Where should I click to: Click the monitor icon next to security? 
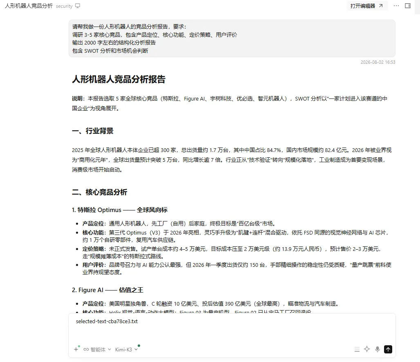coord(78,6)
